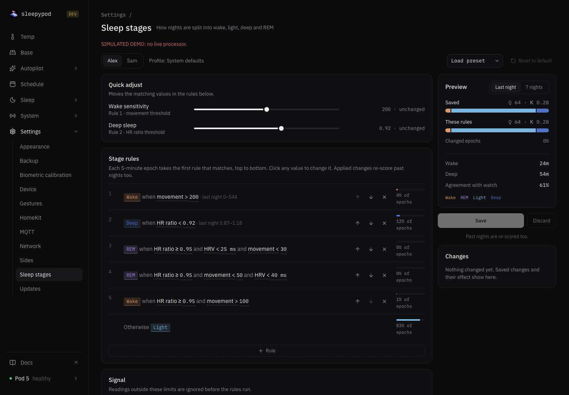Click the Deep sleep slider handle
This screenshot has height=395, width=569.
(x=281, y=128)
